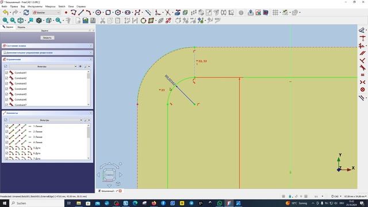Toggle the Constraint4 checkbox

[6, 89]
